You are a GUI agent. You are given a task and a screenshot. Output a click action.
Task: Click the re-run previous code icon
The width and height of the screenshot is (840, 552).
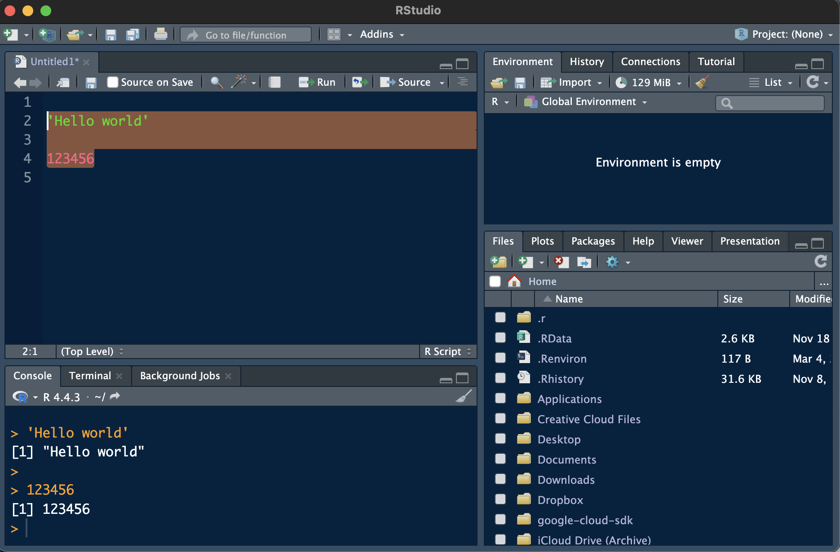click(x=359, y=82)
